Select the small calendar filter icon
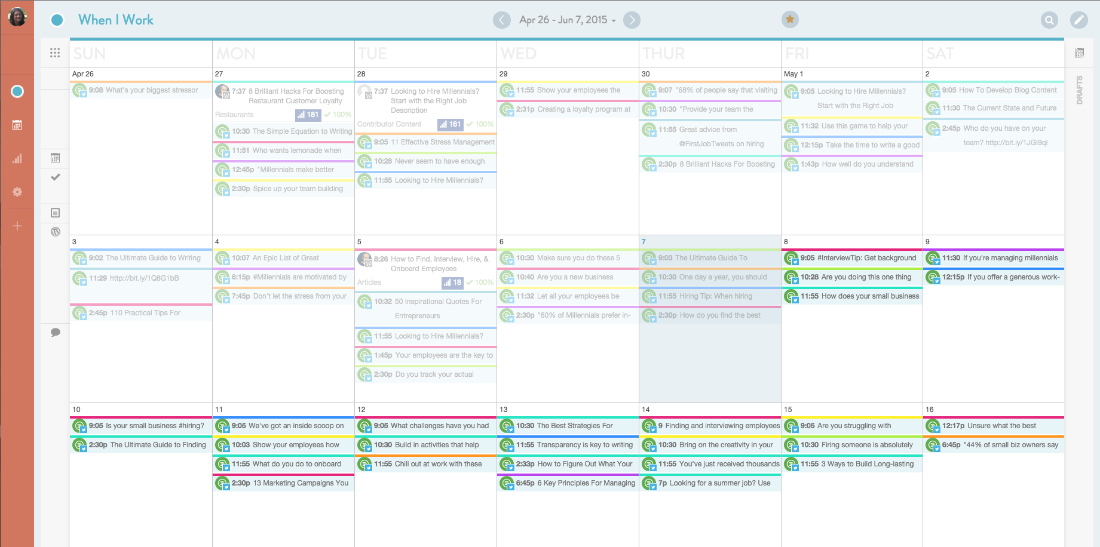Viewport: 1100px width, 547px height. (x=56, y=158)
